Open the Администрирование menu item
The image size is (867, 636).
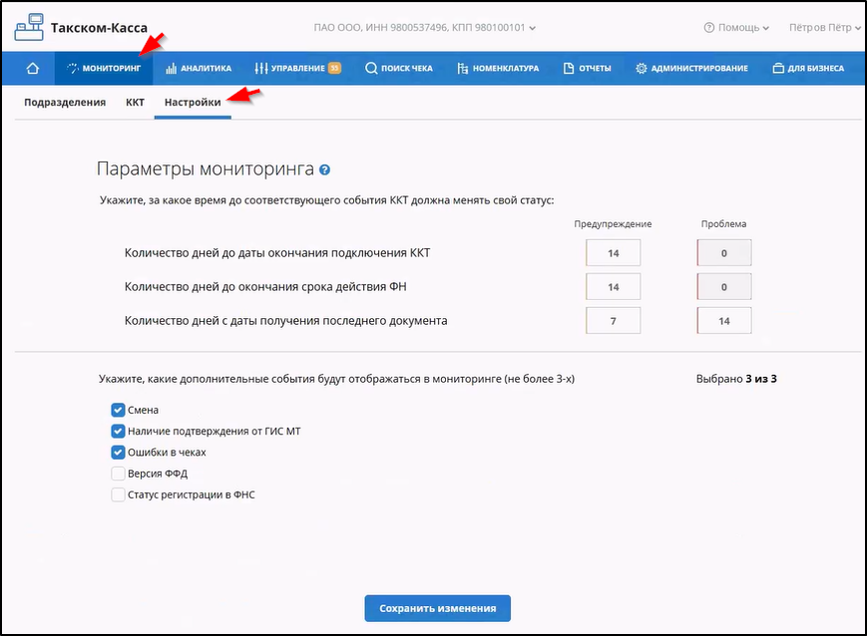(691, 68)
